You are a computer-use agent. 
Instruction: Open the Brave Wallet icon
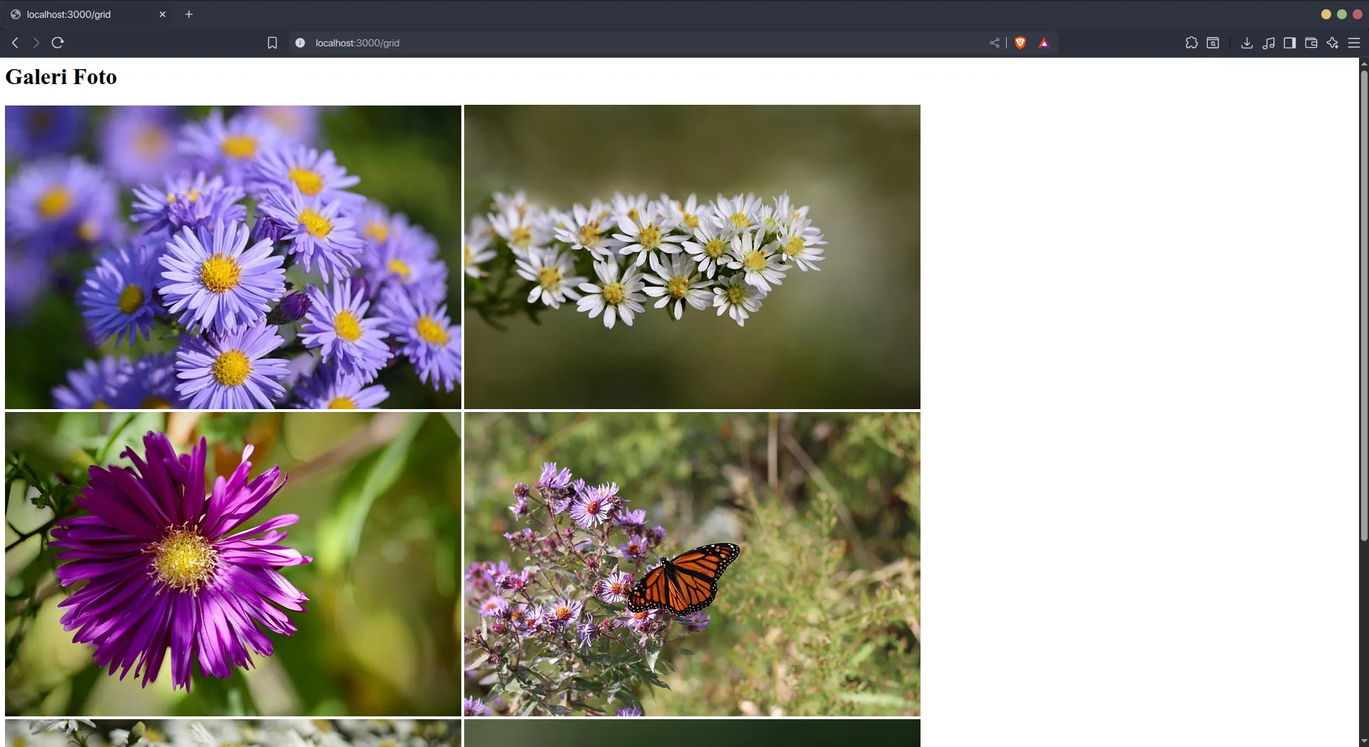click(1311, 43)
